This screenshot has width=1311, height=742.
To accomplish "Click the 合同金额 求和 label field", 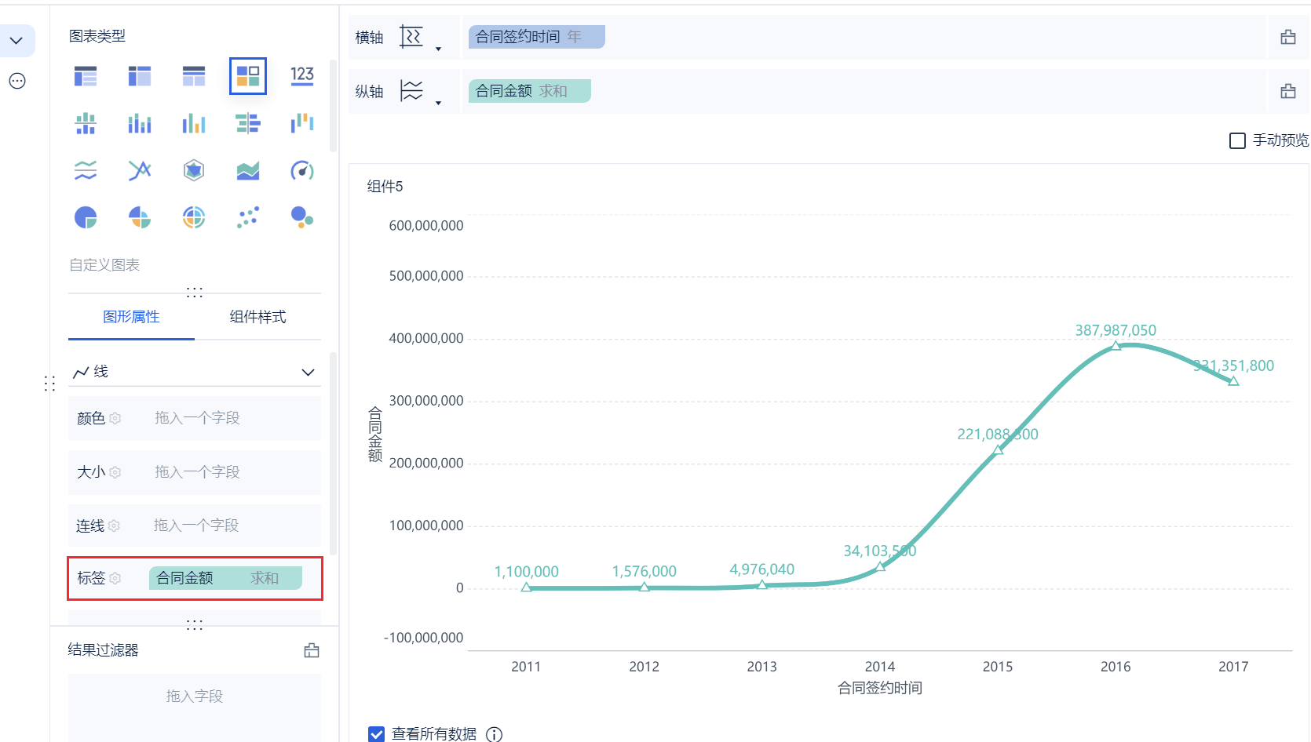I will pos(225,579).
